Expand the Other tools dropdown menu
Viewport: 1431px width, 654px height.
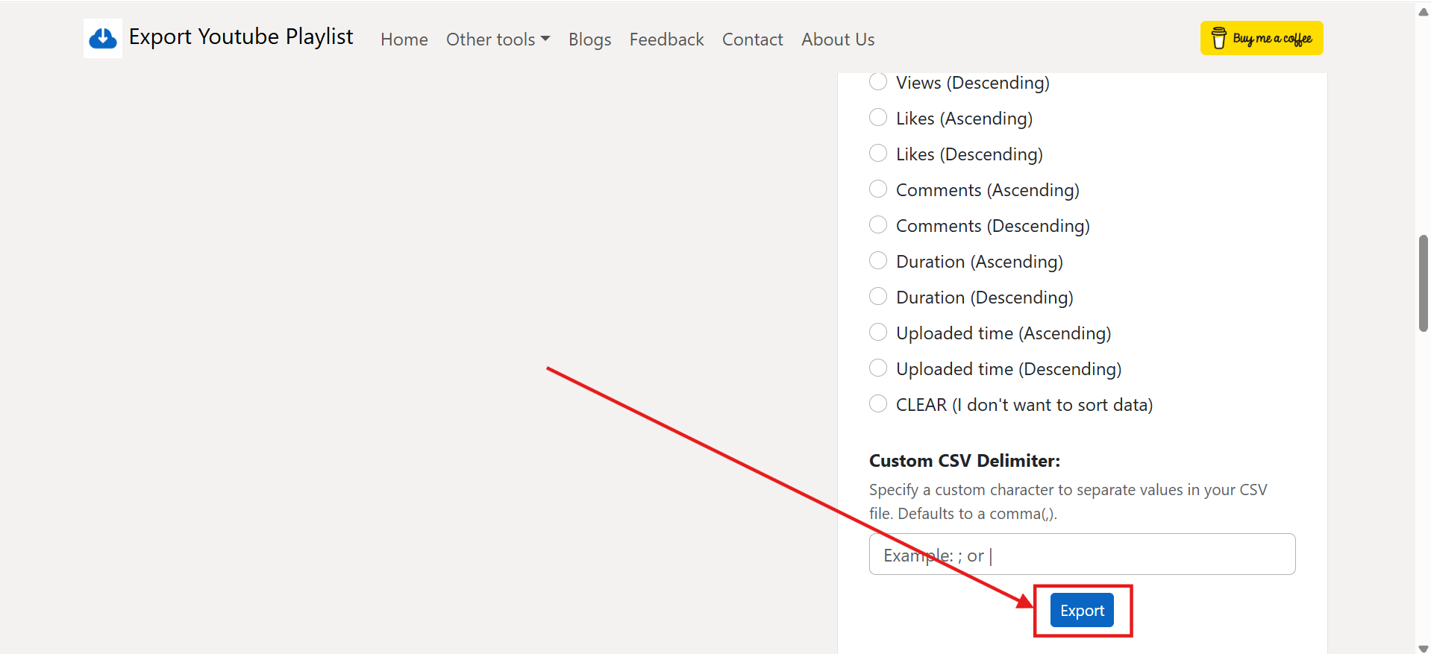[x=498, y=40]
